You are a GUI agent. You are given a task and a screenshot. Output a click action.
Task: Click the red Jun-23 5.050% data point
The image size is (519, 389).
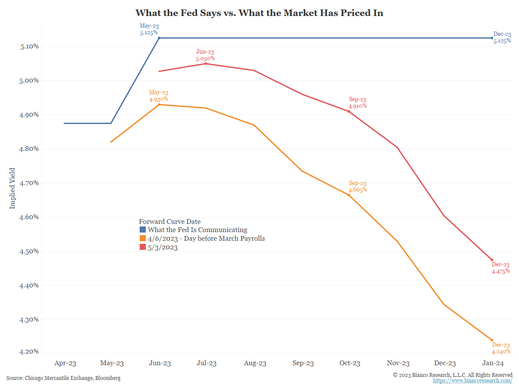coord(205,64)
